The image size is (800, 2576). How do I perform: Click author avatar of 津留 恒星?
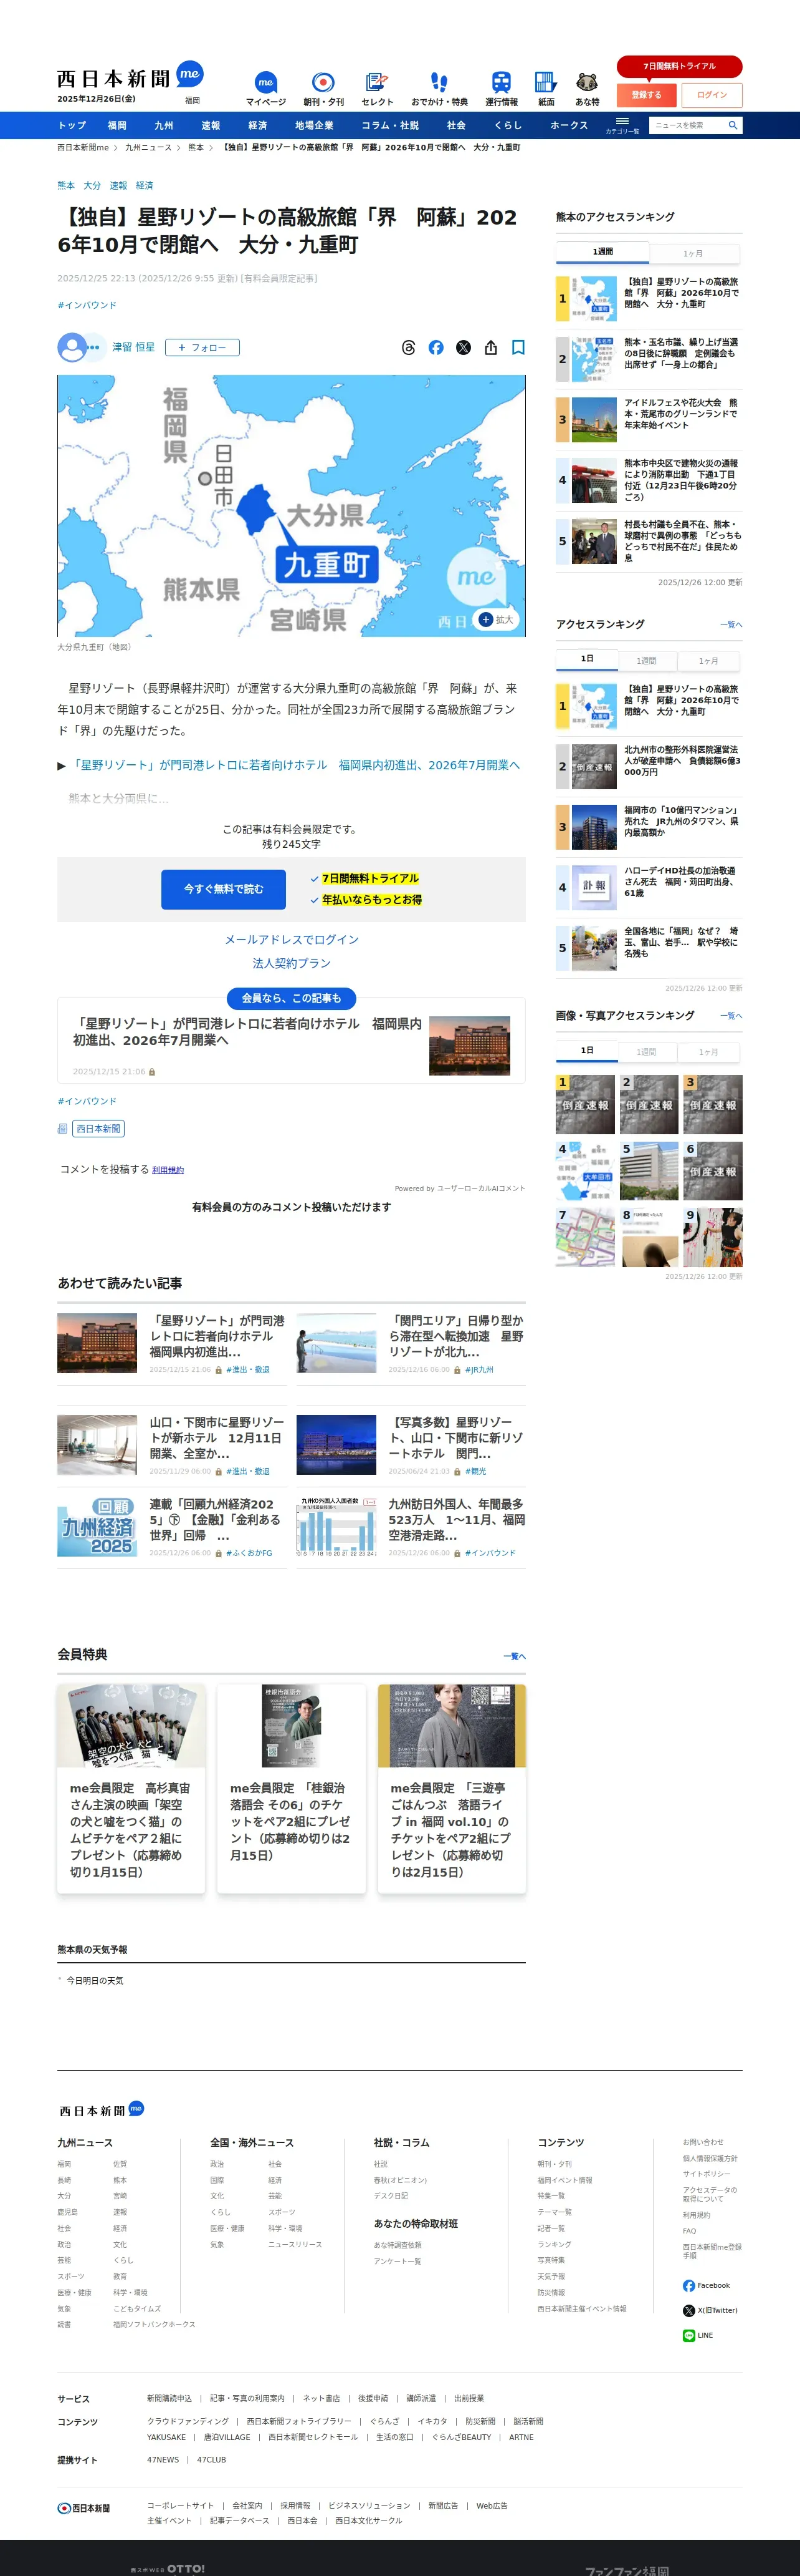coord(72,347)
